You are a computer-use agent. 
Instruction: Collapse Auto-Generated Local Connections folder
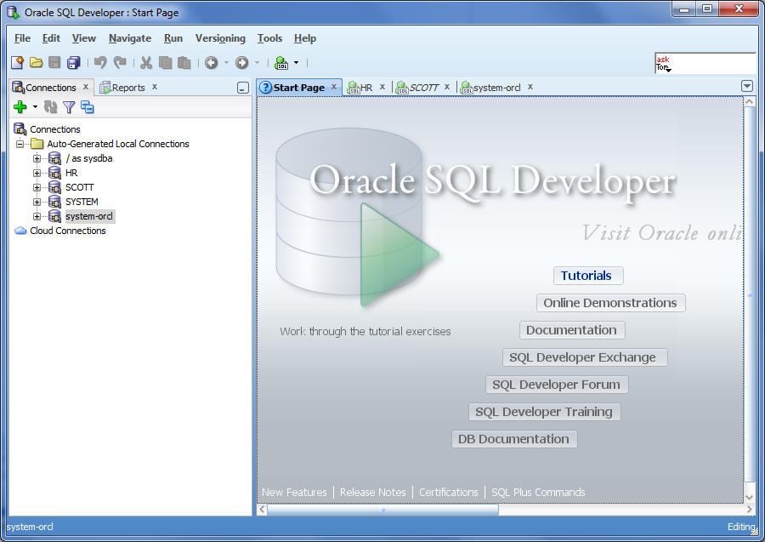tap(20, 144)
